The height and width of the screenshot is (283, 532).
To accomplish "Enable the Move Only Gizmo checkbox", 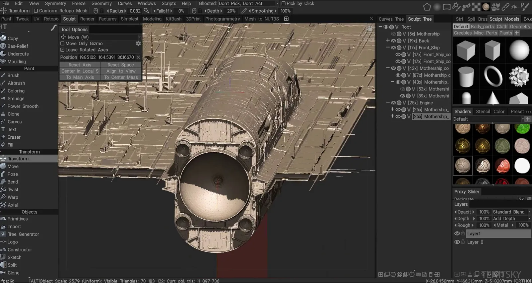I will pyautogui.click(x=62, y=44).
